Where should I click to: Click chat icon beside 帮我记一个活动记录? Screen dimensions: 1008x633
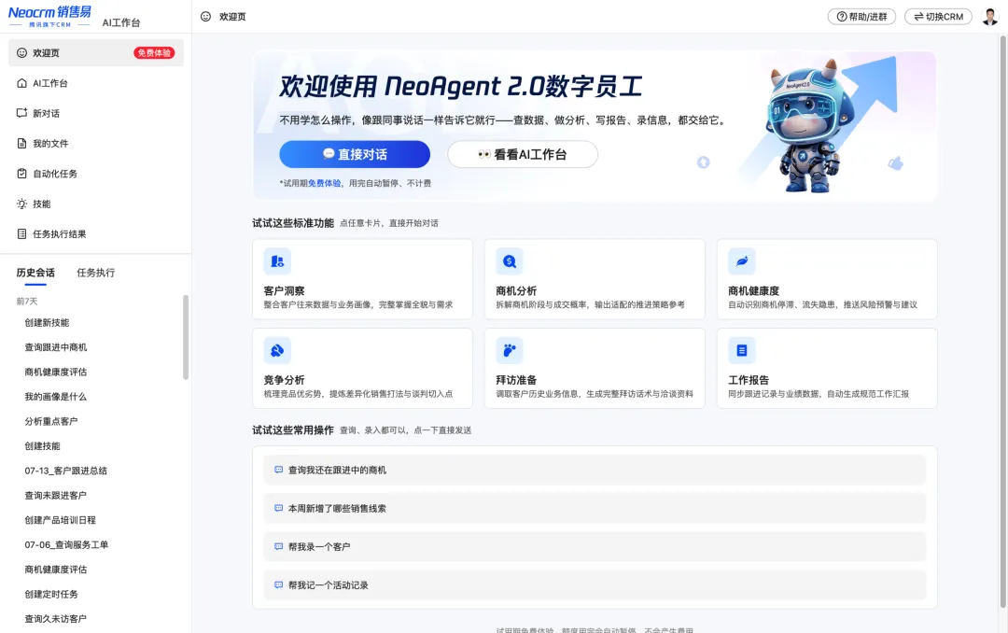[278, 584]
